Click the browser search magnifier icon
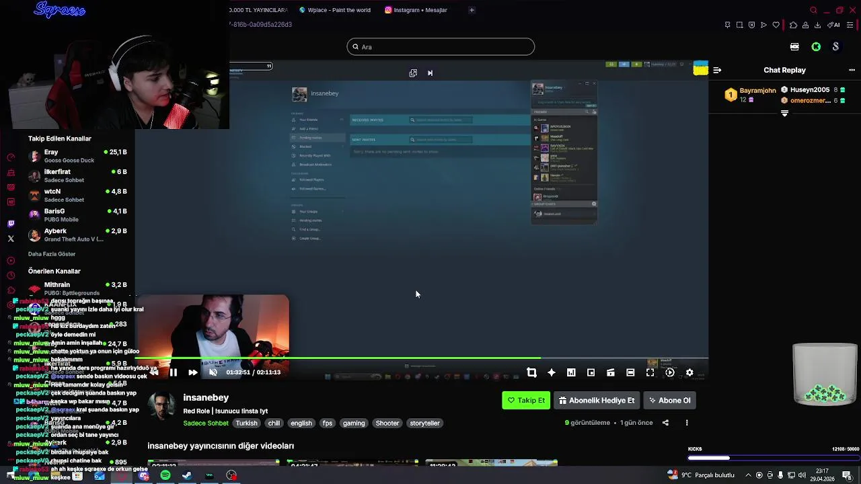Screen dimensions: 861x484 tap(813, 10)
